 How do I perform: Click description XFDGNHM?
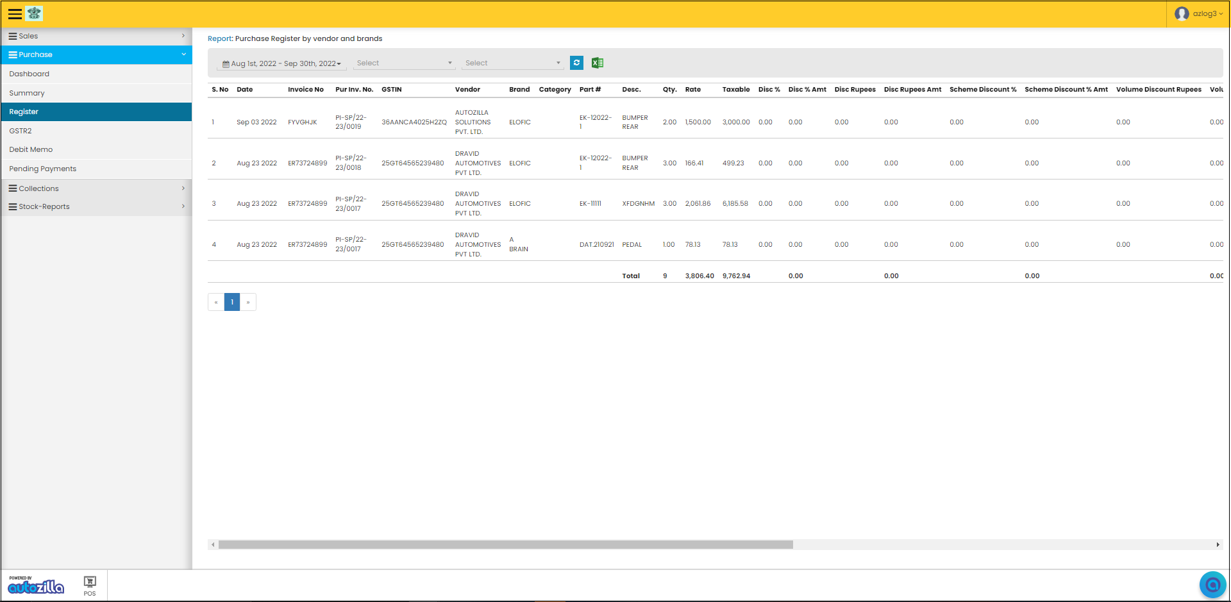[639, 204]
